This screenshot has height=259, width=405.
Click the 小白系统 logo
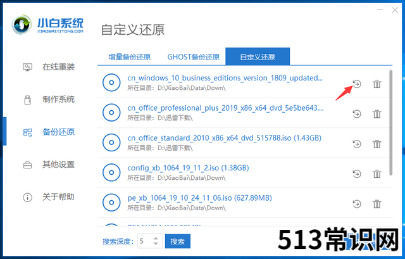pyautogui.click(x=48, y=25)
